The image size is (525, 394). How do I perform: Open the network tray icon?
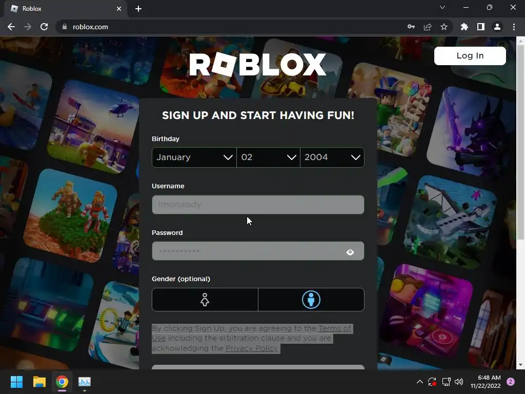click(x=446, y=382)
